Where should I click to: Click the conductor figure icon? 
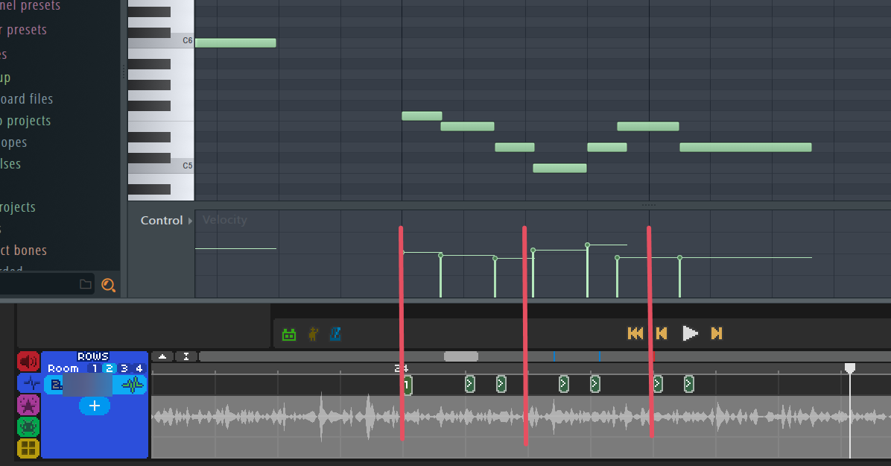point(313,334)
